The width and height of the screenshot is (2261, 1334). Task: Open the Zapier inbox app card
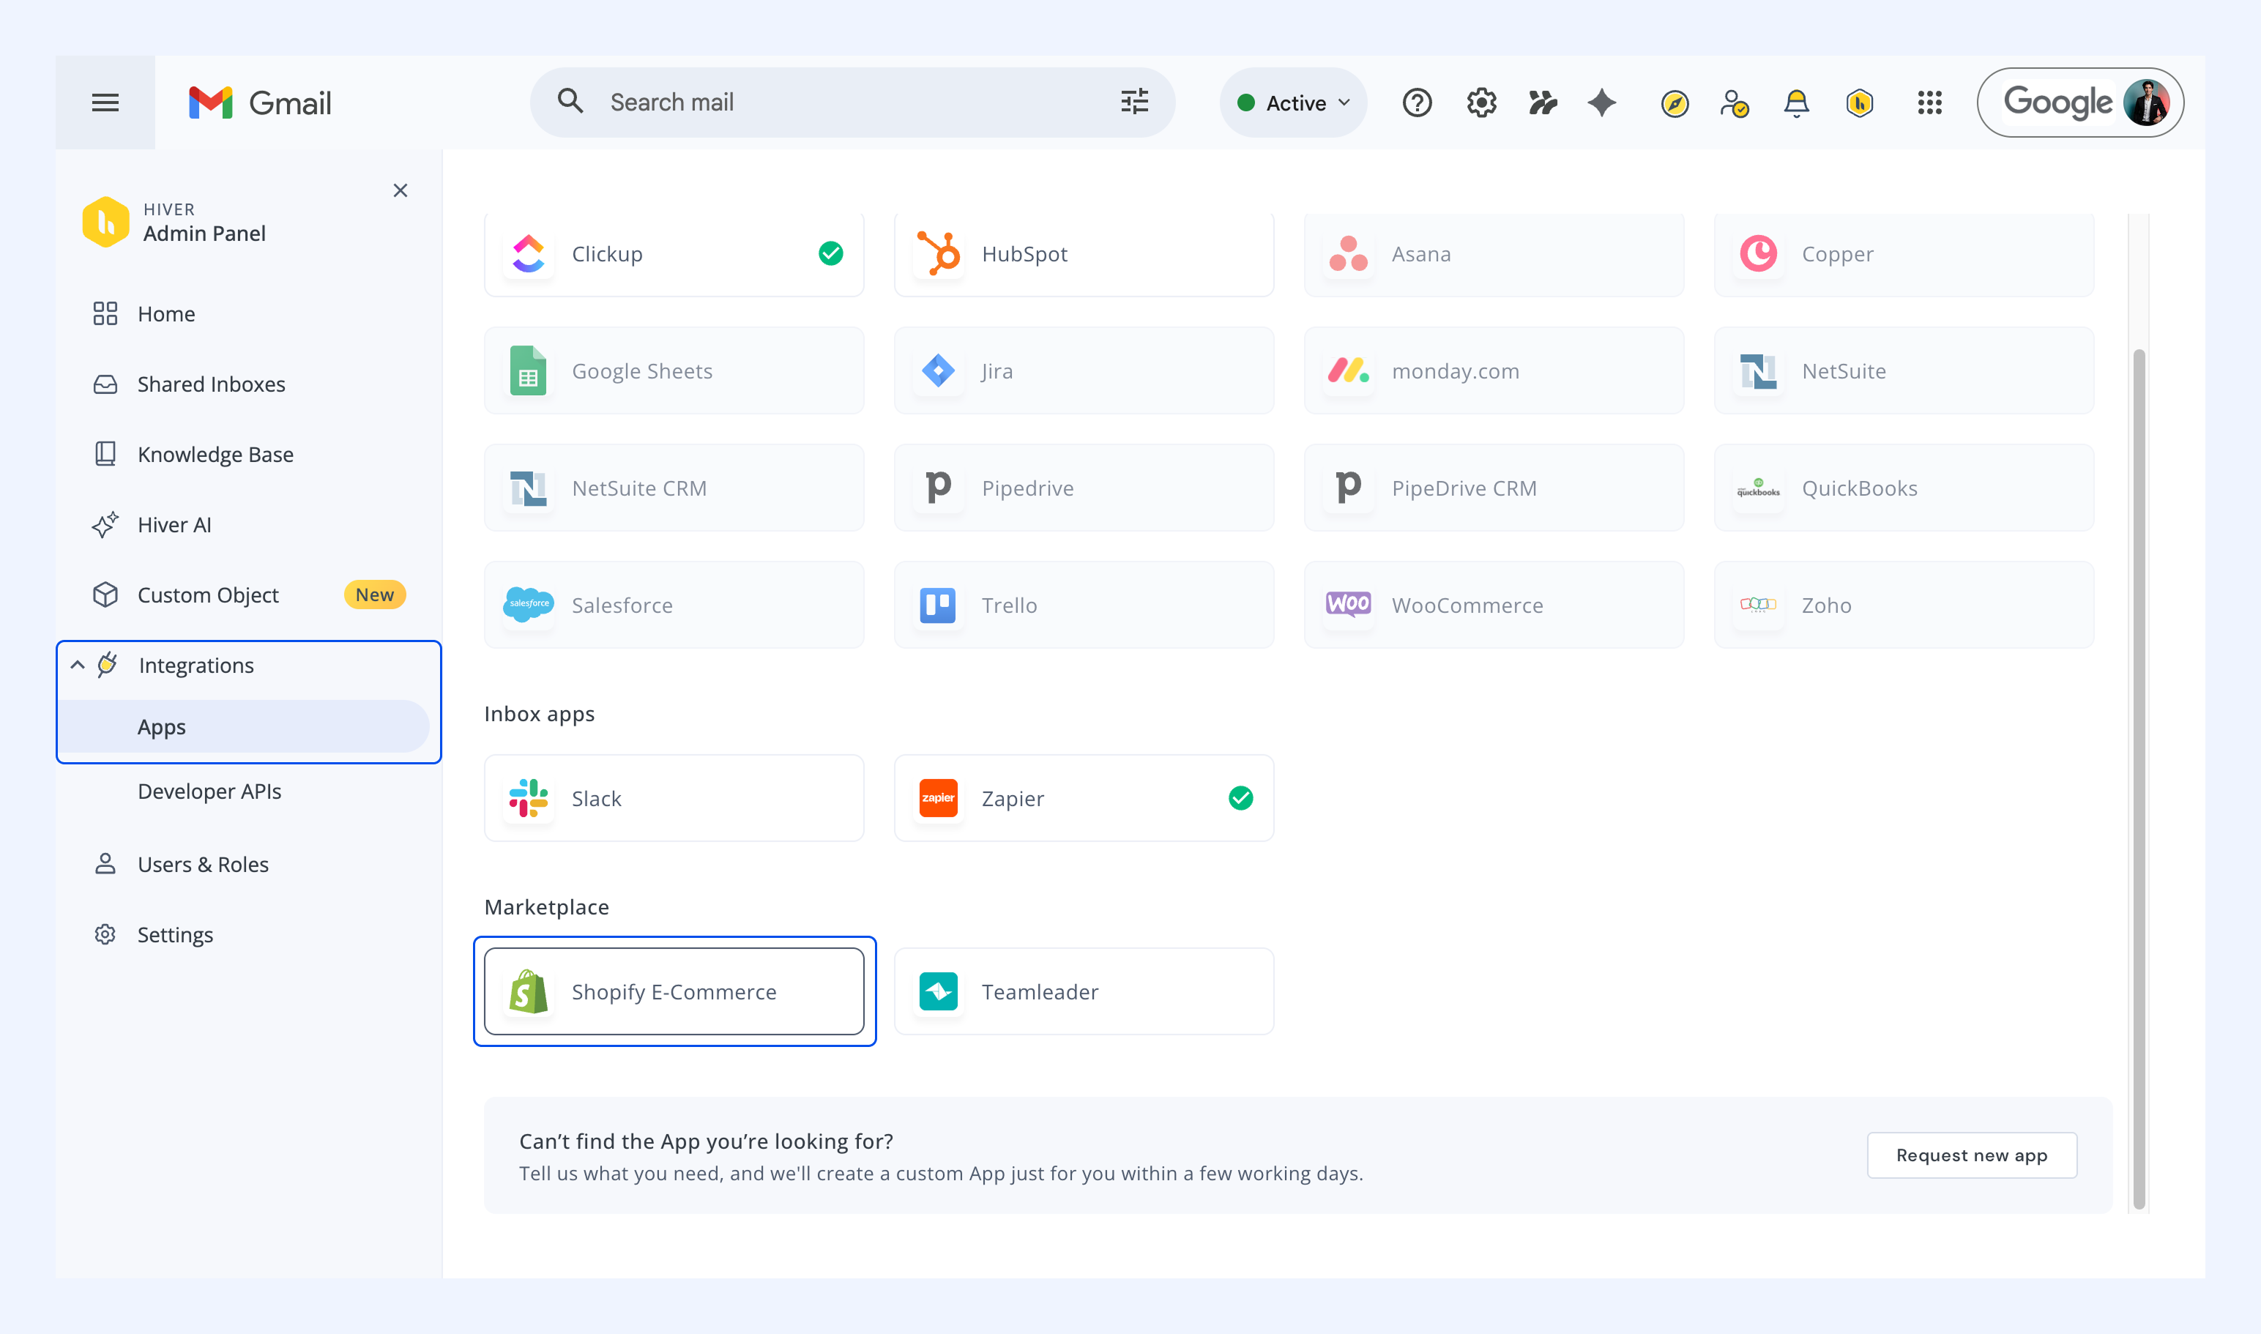[x=1084, y=798]
